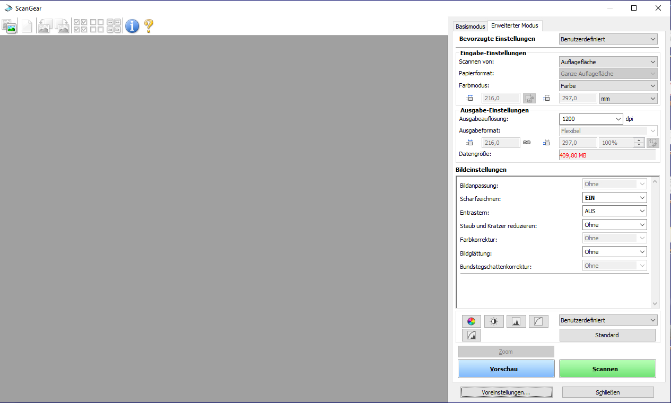Image resolution: width=671 pixels, height=403 pixels.
Task: Click the Schließen button
Action: [608, 392]
